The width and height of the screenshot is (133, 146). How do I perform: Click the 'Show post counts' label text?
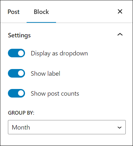click(55, 93)
